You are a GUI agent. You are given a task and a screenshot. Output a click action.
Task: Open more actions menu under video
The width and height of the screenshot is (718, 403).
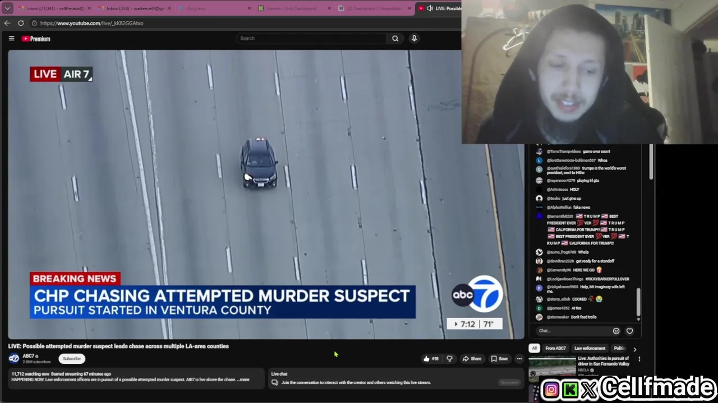point(519,359)
